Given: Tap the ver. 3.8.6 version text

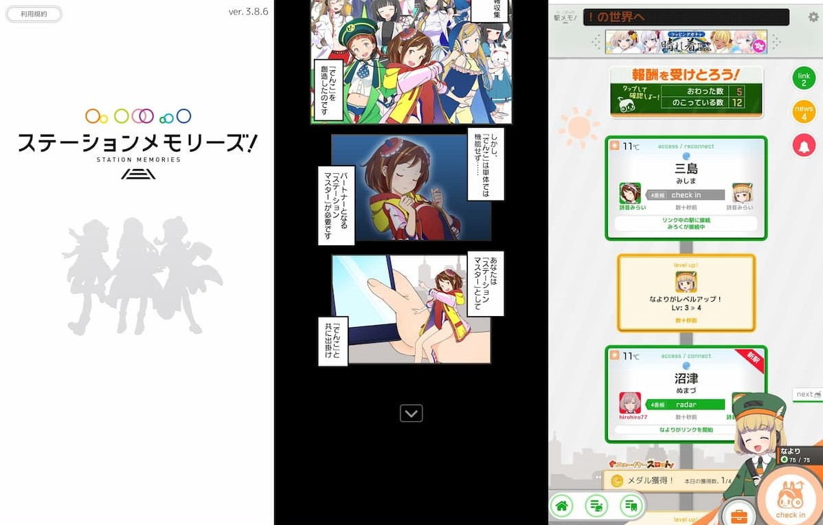Looking at the screenshot, I should coord(248,11).
